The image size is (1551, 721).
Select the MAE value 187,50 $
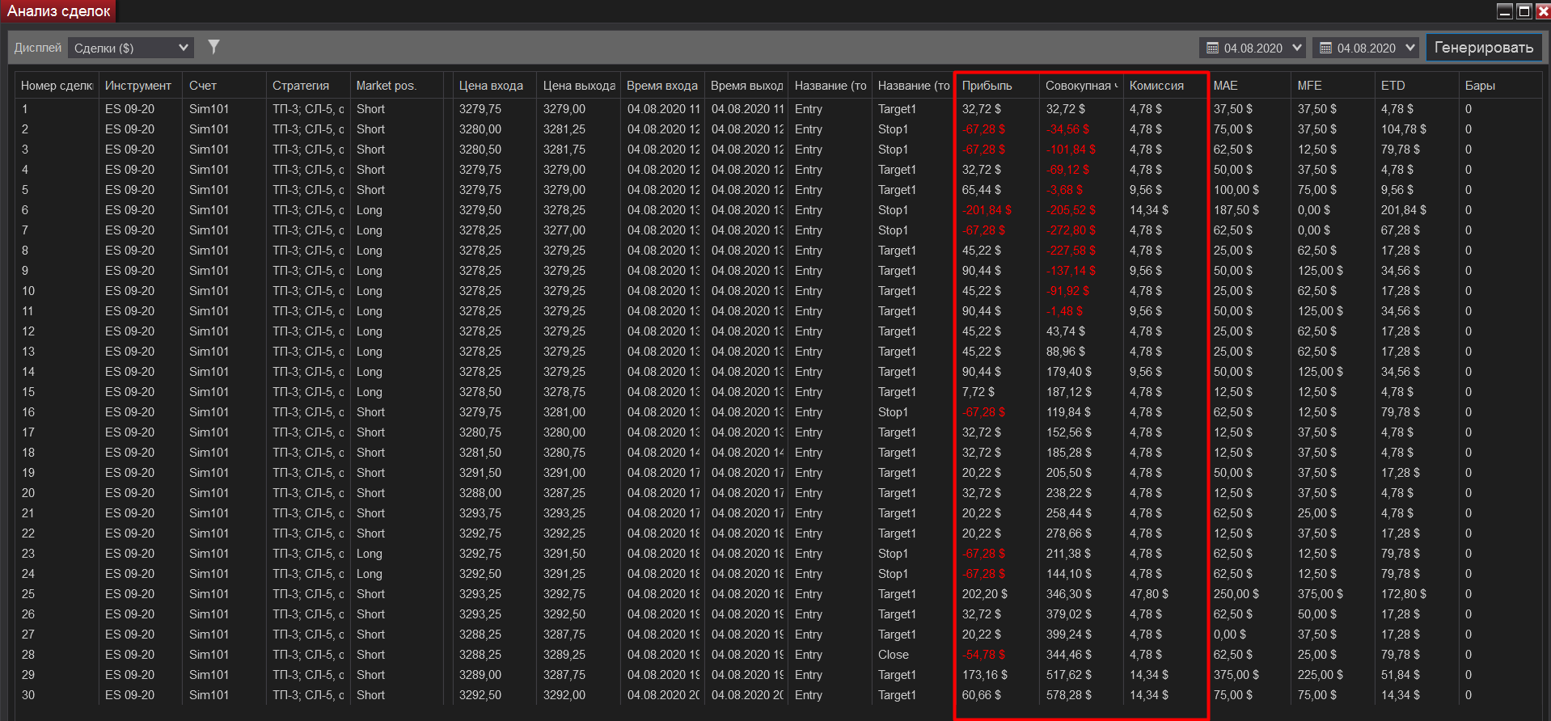coord(1236,210)
